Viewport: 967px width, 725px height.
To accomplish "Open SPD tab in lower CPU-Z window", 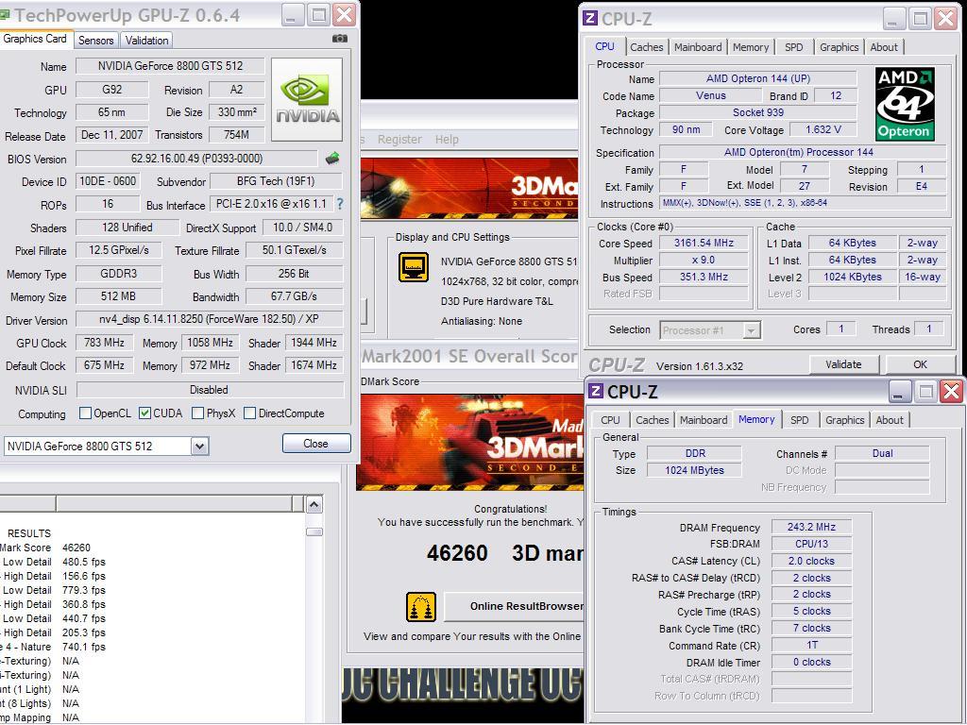I will pyautogui.click(x=799, y=420).
